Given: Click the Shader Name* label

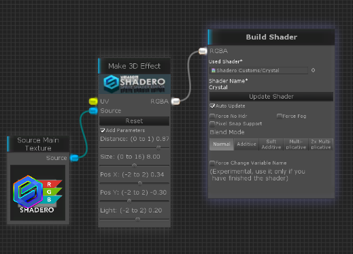Looking at the screenshot, I should (228, 81).
